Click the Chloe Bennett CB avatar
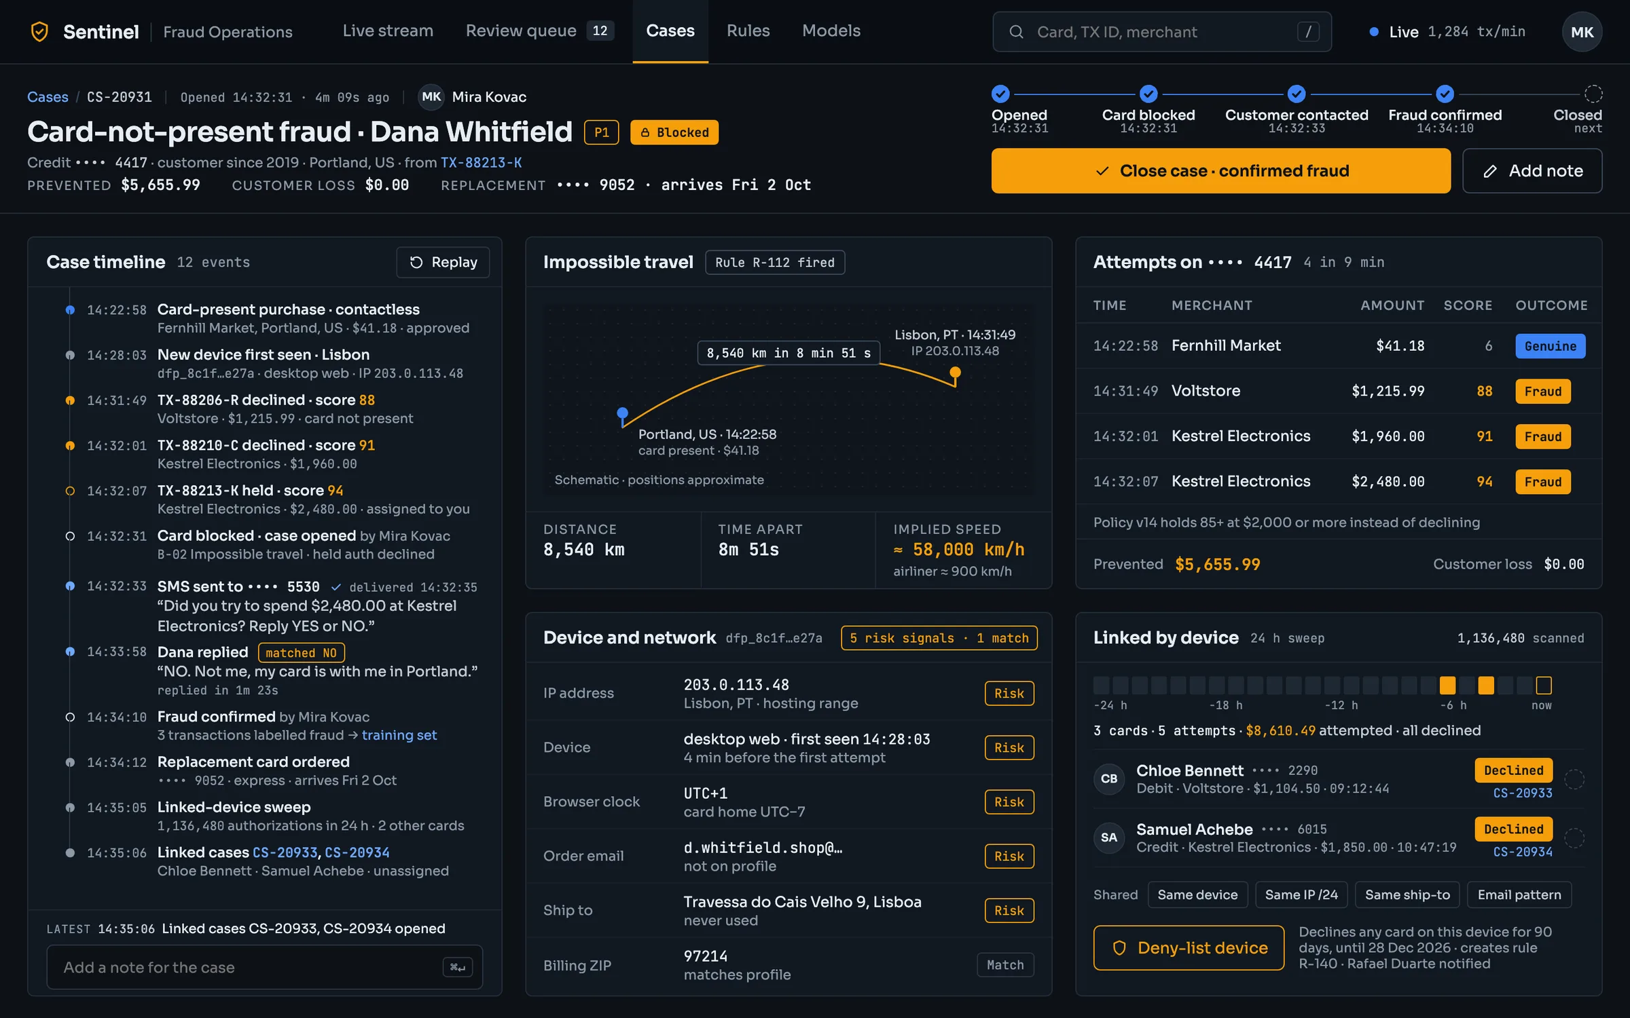Viewport: 1630px width, 1018px height. click(1109, 779)
